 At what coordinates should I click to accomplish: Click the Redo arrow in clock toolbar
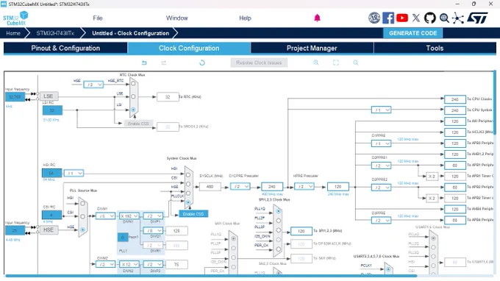pos(164,63)
